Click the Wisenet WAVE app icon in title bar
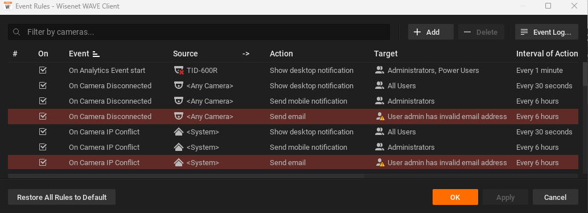 (x=8, y=6)
